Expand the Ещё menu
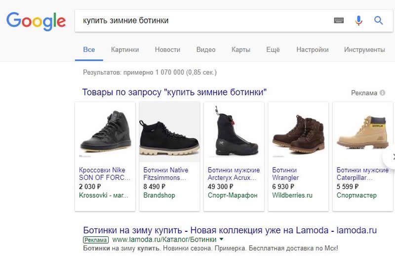Viewport: 395px width, 256px height. point(273,50)
